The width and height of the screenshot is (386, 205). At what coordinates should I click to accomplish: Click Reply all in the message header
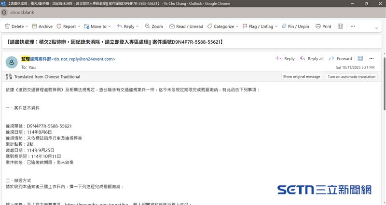(x=312, y=59)
